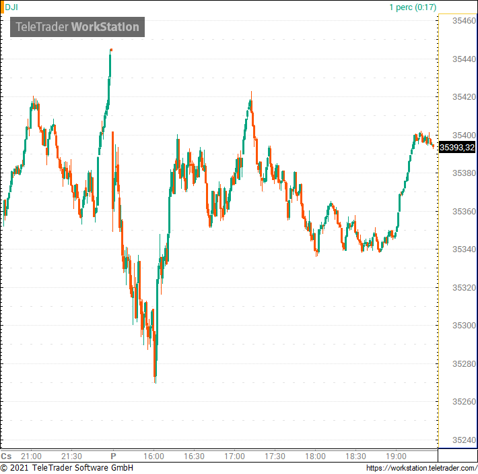Click the 16:00 time axis label
478x474 pixels.
pos(153,456)
